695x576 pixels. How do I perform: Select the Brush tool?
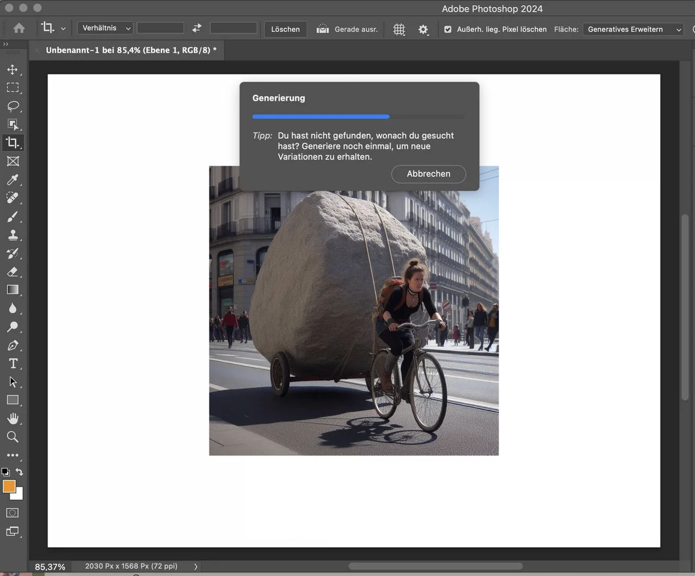click(13, 217)
